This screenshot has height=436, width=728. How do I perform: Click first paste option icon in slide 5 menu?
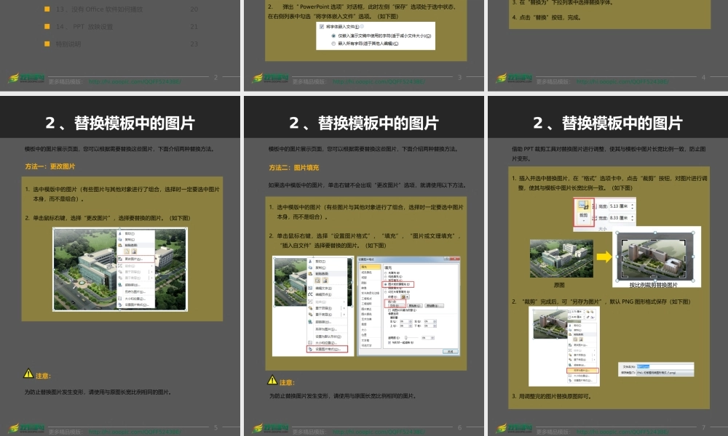(126, 251)
